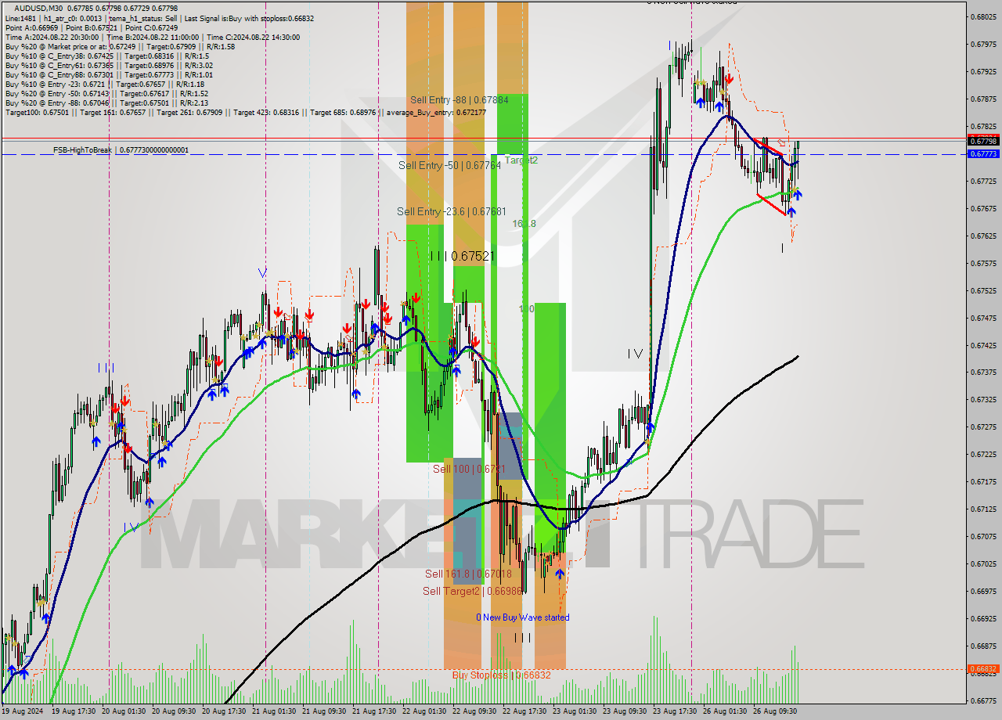Click price axis value 0.67525
Image resolution: width=1002 pixels, height=720 pixels.
pyautogui.click(x=983, y=290)
